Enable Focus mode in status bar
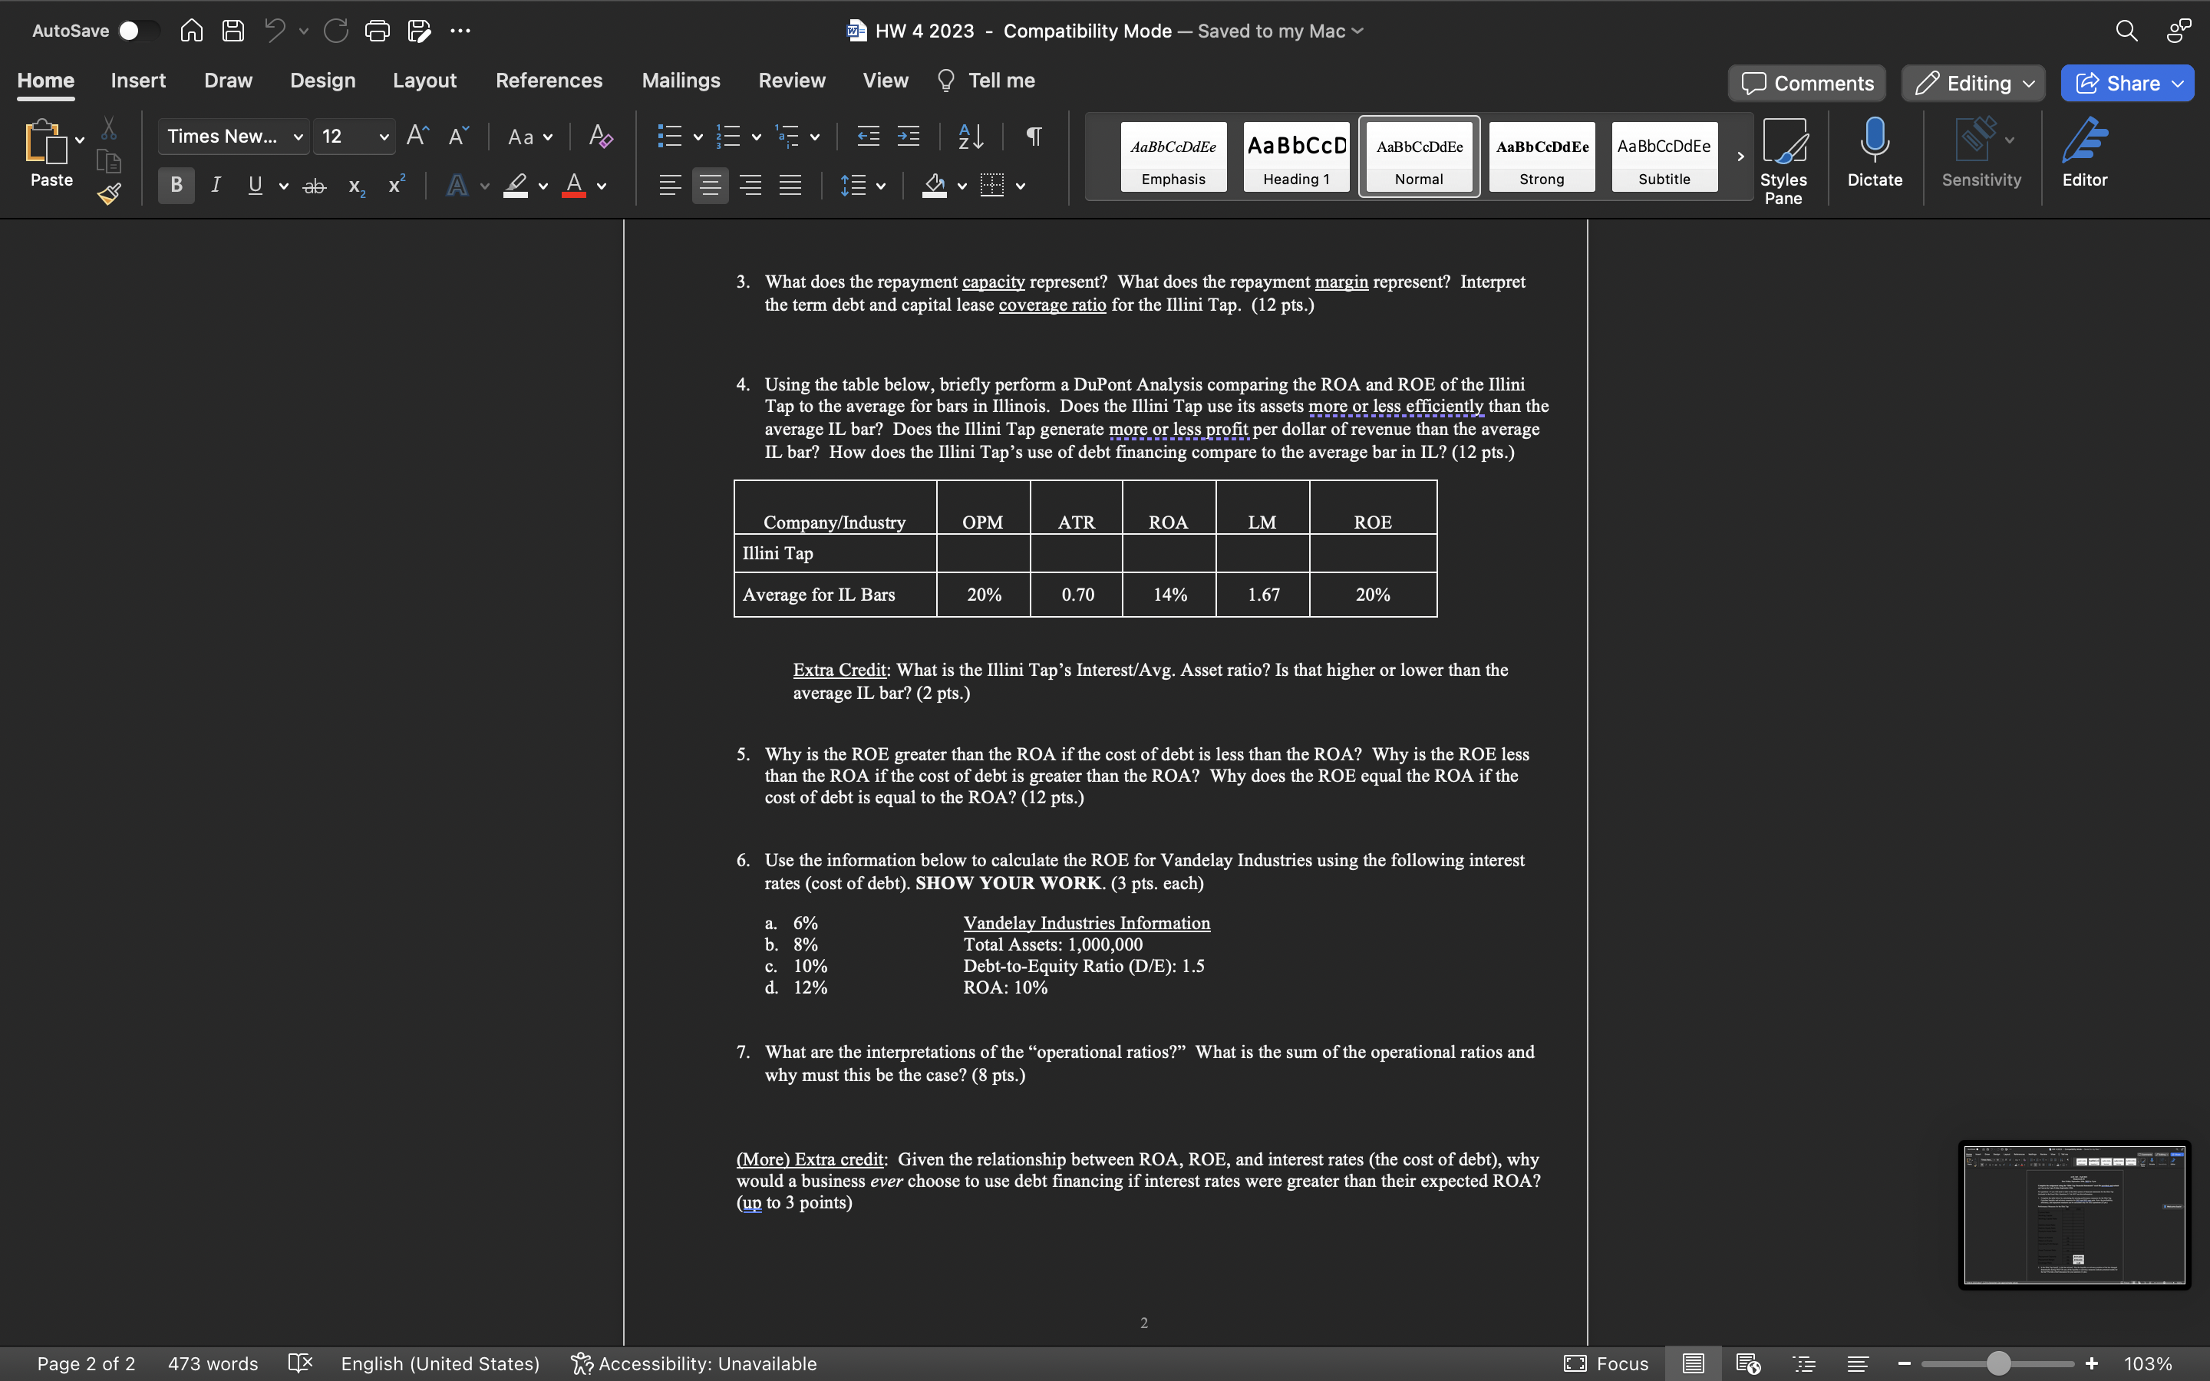 coord(1606,1363)
